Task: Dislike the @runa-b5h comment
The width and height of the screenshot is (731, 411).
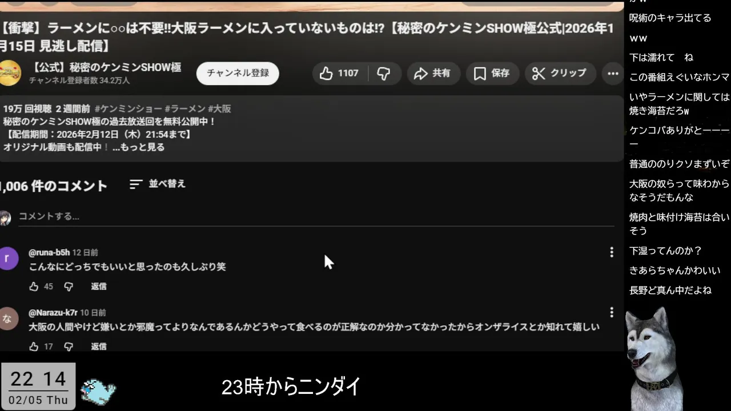Action: click(69, 287)
